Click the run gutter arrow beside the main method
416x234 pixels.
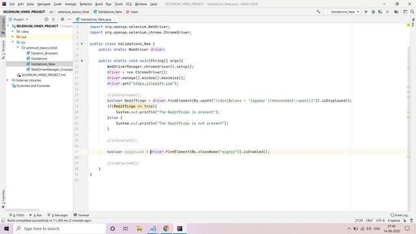(82, 60)
